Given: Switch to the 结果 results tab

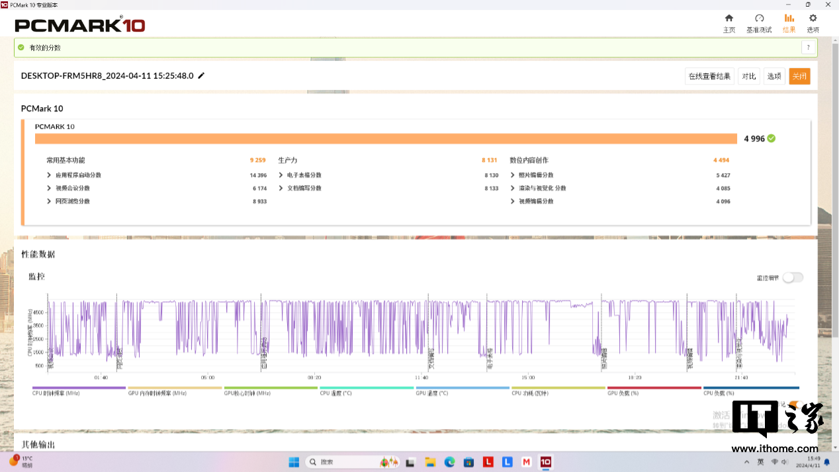Looking at the screenshot, I should click(789, 23).
